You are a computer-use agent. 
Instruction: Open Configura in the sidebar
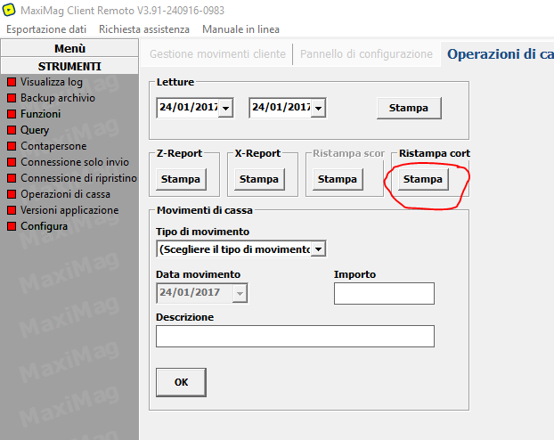pyautogui.click(x=44, y=226)
